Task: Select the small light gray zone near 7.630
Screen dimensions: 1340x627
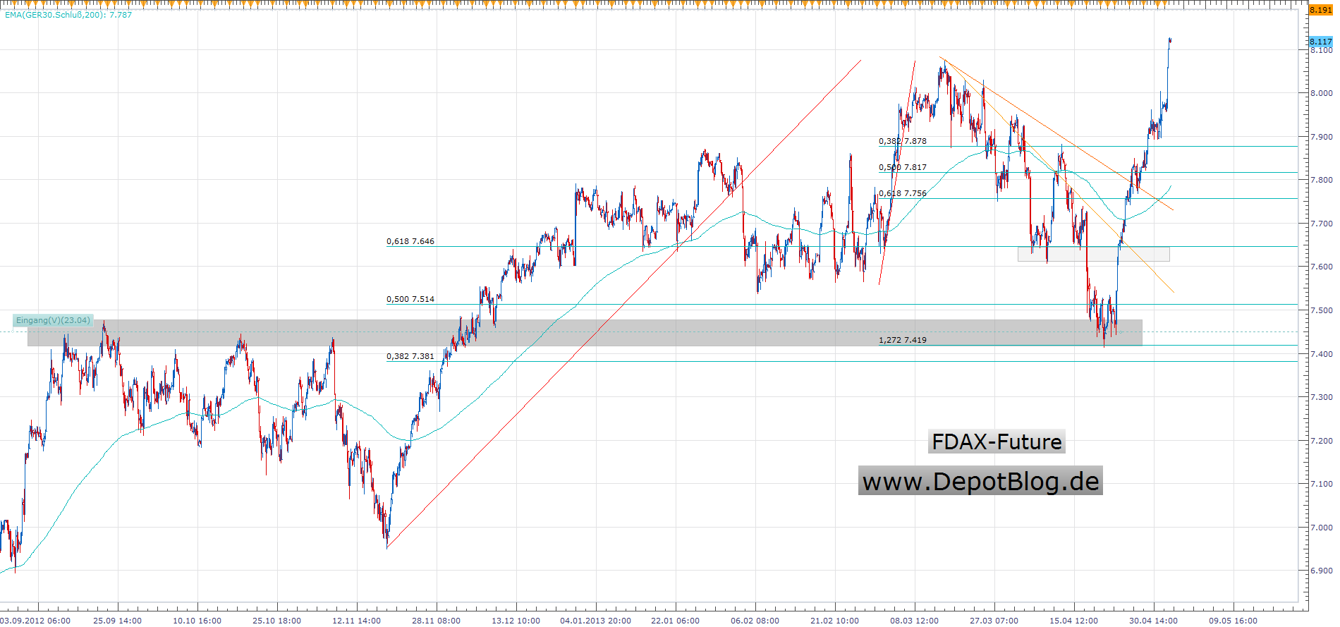Action: (x=1093, y=254)
